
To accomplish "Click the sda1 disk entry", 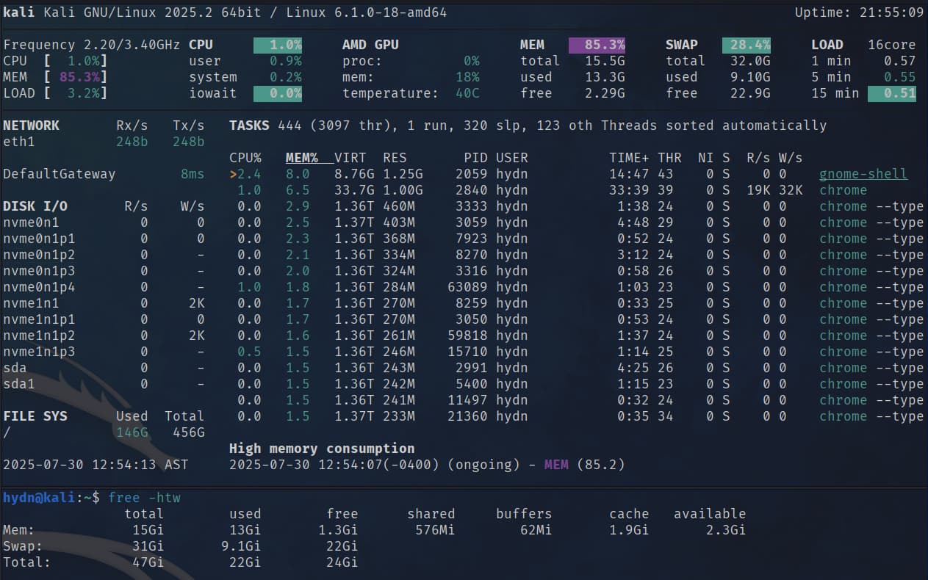I will [18, 384].
